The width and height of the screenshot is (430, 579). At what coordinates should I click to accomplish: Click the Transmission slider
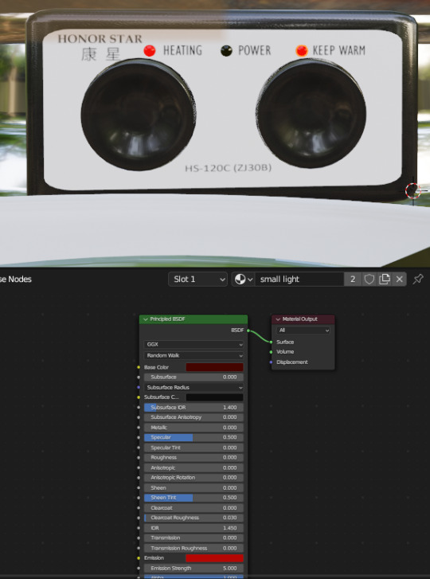193,538
